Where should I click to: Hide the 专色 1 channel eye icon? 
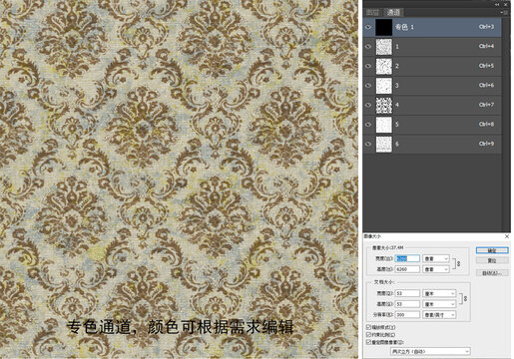[368, 27]
